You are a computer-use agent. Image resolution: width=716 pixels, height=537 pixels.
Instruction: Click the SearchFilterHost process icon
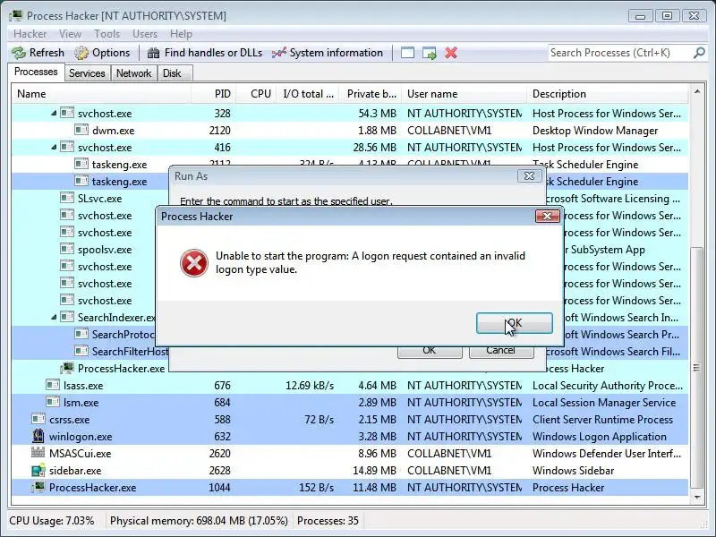81,351
